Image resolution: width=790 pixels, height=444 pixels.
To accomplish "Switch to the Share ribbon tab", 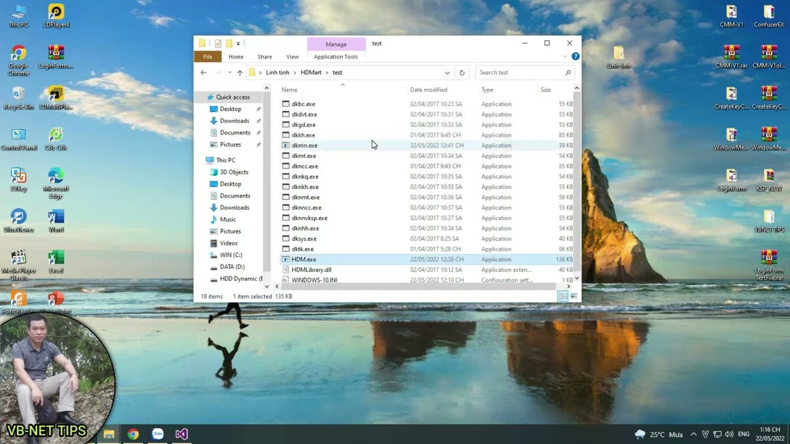I will point(265,57).
